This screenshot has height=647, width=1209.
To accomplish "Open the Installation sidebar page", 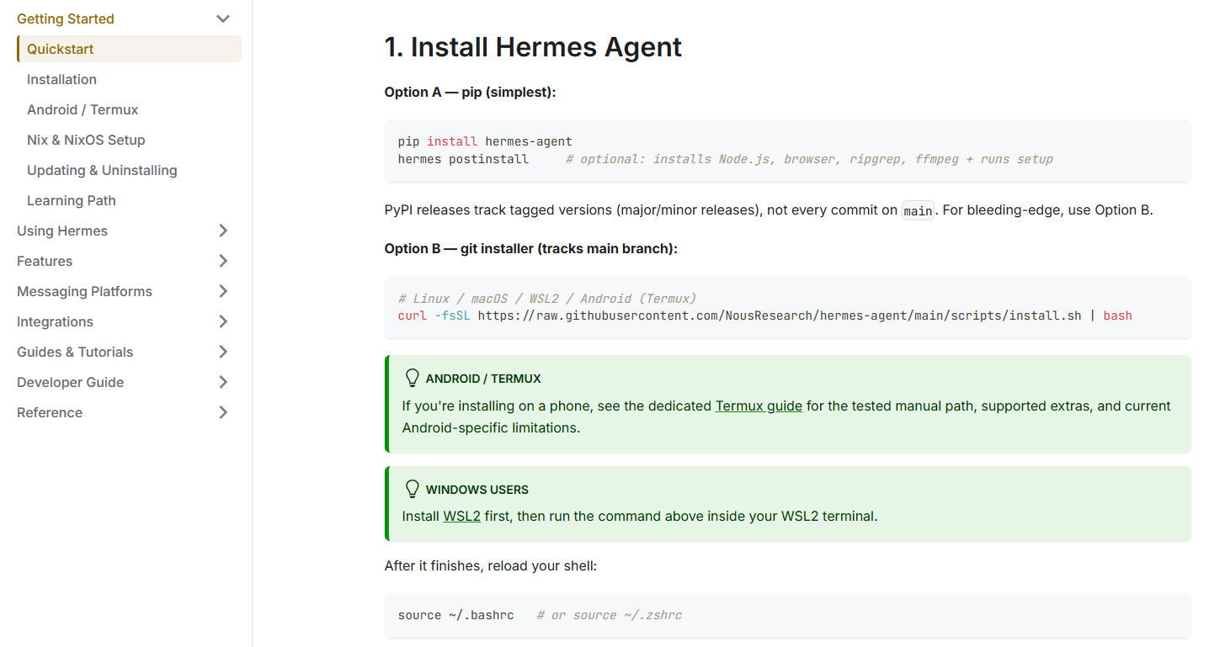I will [61, 79].
